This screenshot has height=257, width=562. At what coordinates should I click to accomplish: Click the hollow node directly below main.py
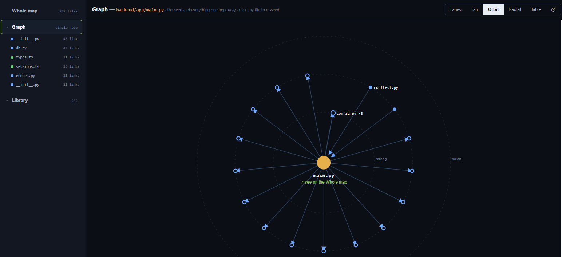coord(324,251)
